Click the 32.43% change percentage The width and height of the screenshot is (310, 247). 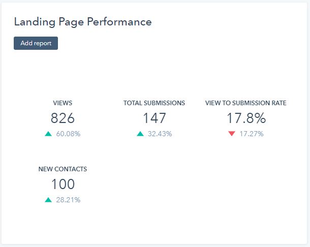[x=160, y=134]
